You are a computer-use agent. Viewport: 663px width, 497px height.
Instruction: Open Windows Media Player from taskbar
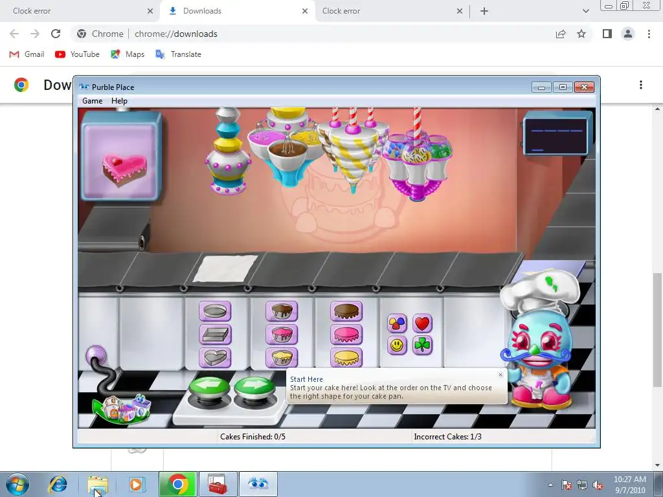pos(137,484)
